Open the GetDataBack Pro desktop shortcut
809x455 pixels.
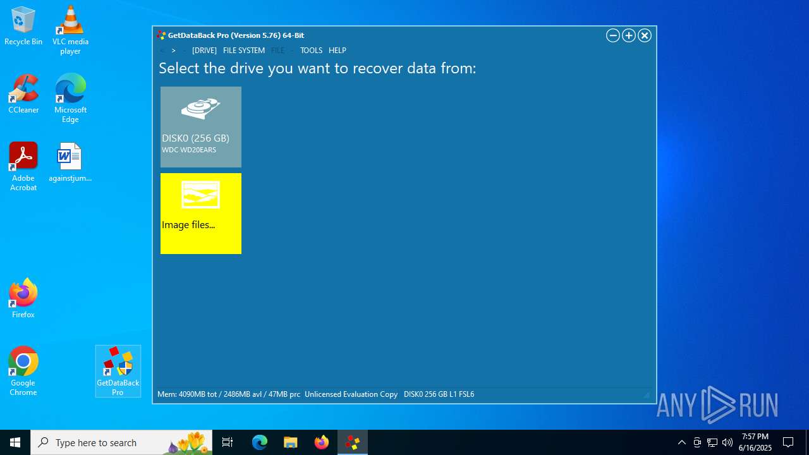point(118,372)
